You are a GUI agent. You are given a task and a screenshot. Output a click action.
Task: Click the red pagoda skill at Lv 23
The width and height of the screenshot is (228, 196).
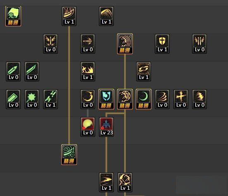(106, 127)
